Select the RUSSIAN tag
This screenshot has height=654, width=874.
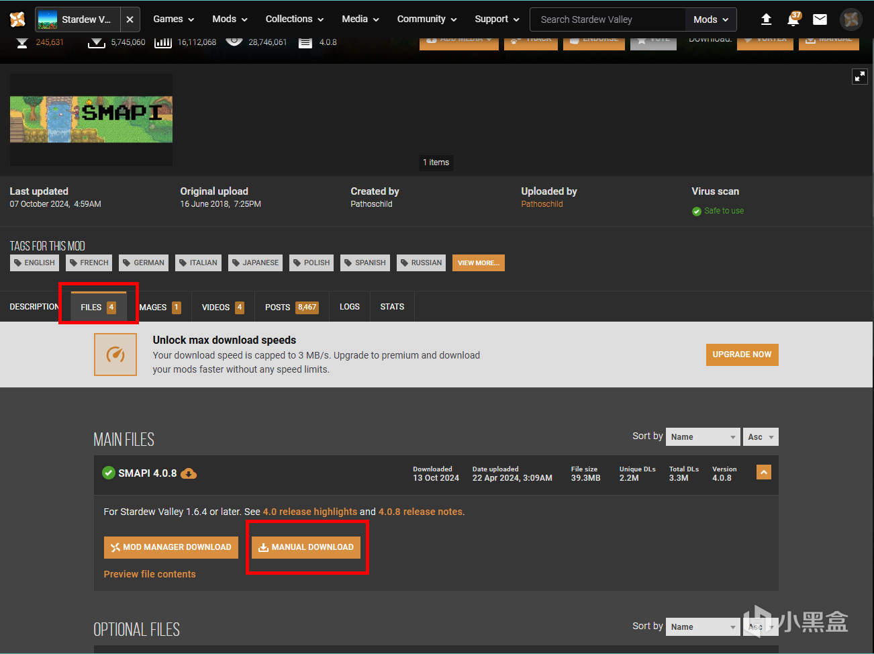point(422,263)
